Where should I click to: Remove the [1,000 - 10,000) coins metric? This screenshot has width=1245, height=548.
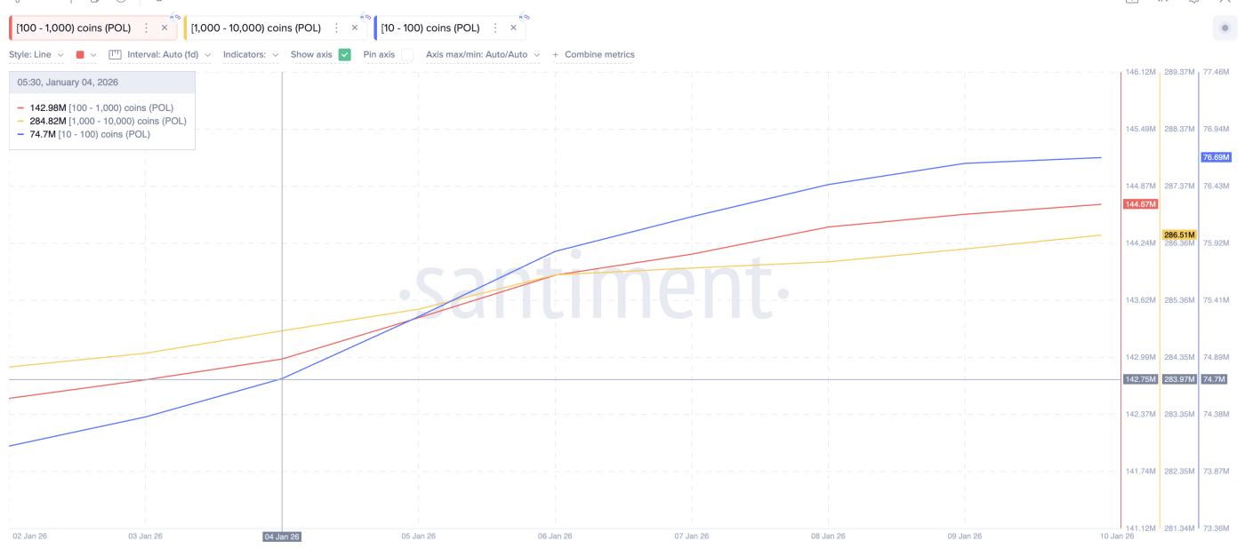(x=355, y=28)
